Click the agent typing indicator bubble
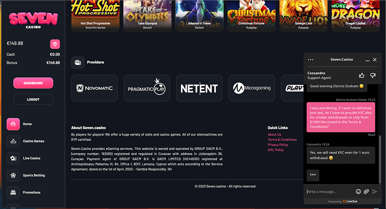The height and width of the screenshot is (209, 386). (313, 175)
